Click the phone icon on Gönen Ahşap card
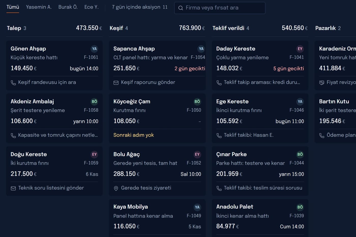Viewport: 356px width, 237px height. tap(13, 83)
